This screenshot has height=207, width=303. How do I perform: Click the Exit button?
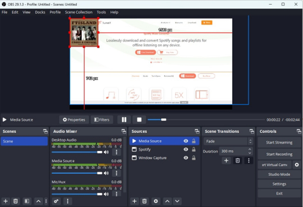tap(279, 193)
